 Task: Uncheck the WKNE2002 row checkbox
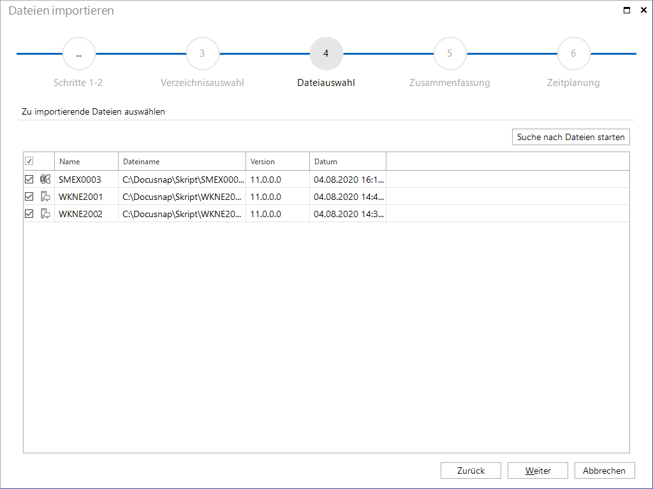click(x=29, y=214)
